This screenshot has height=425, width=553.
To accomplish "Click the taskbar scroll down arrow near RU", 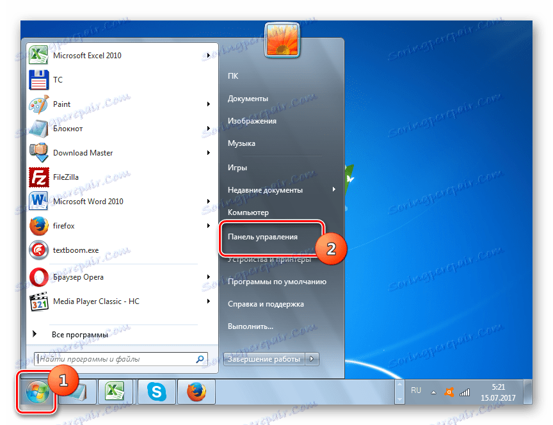I will pos(399,398).
